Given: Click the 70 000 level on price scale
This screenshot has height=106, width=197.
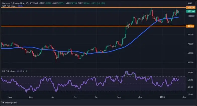Looking at the screenshot, I should (190, 44).
